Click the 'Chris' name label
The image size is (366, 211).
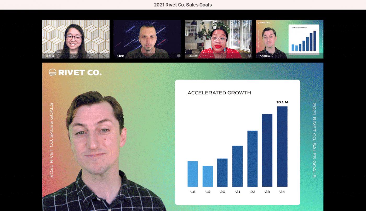coord(121,56)
